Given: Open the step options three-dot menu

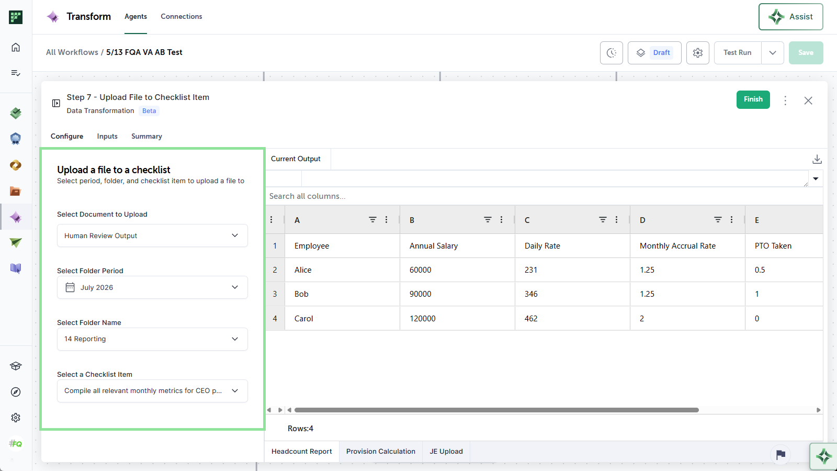Looking at the screenshot, I should click(785, 100).
